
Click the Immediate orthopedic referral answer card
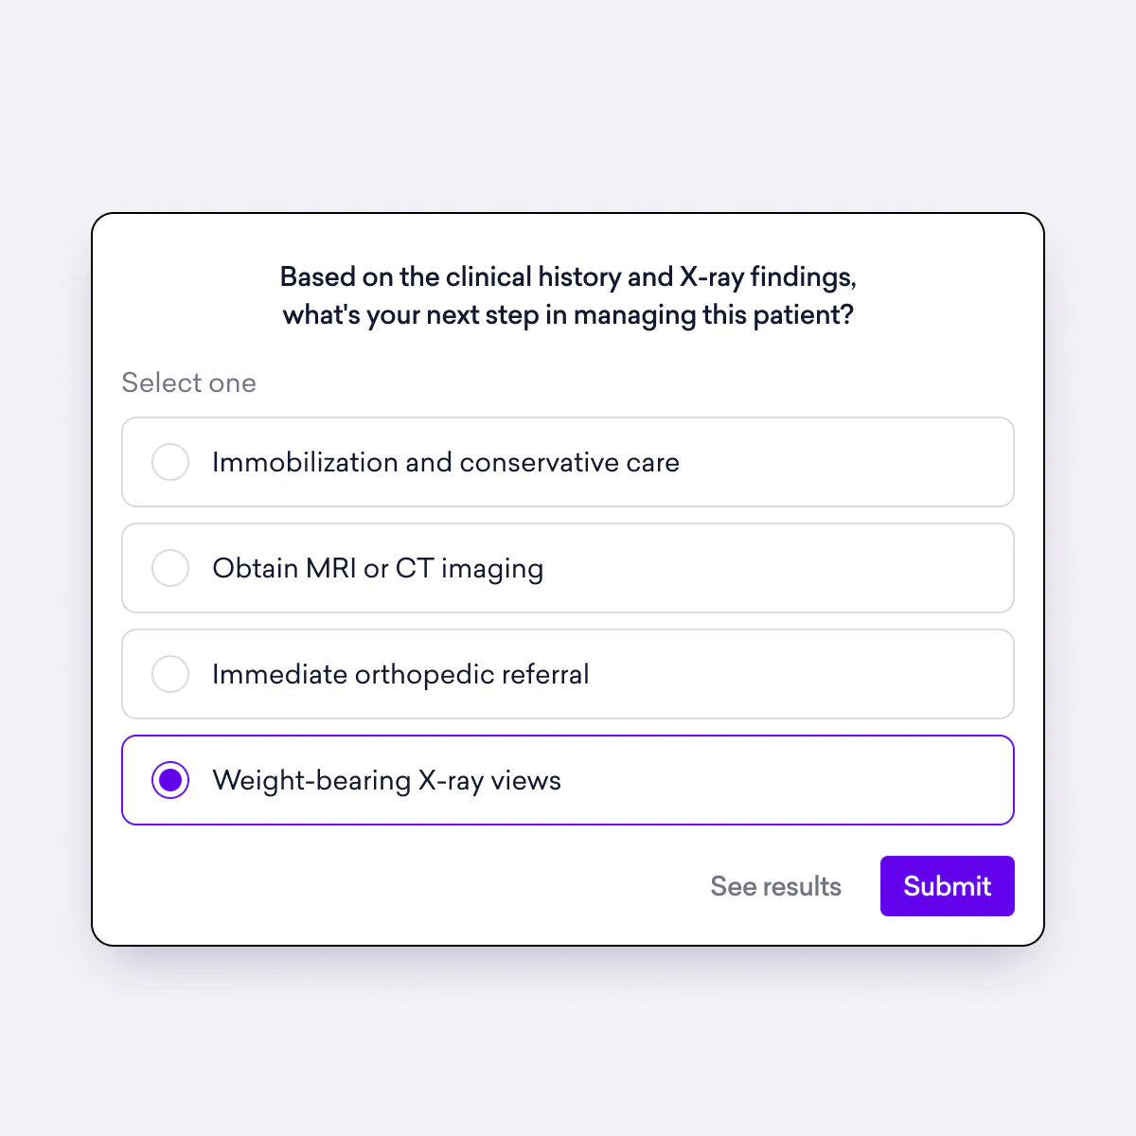(x=568, y=674)
